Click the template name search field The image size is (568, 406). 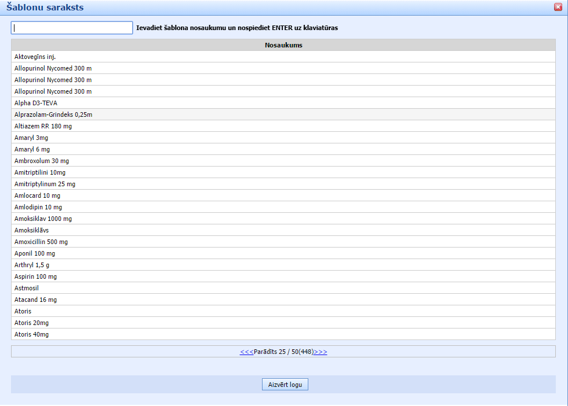72,28
